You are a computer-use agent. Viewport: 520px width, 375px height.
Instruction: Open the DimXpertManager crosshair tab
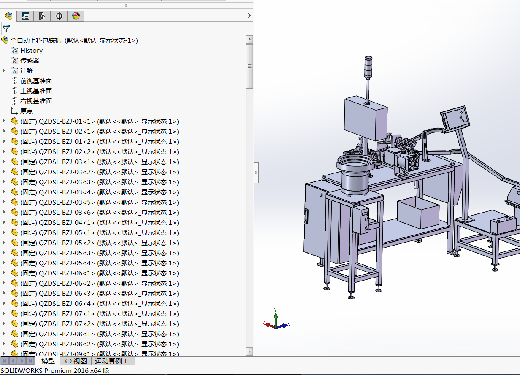tap(59, 16)
